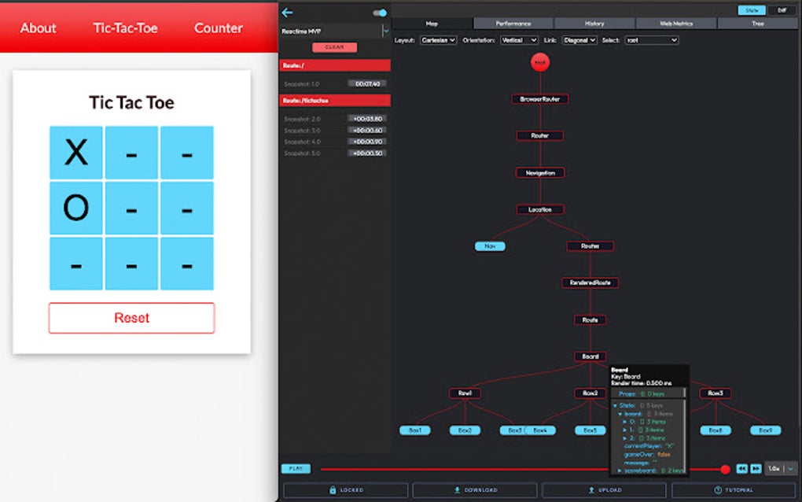Viewport: 802px width, 502px height.
Task: Toggle the switch beside back arrow
Action: tap(380, 13)
